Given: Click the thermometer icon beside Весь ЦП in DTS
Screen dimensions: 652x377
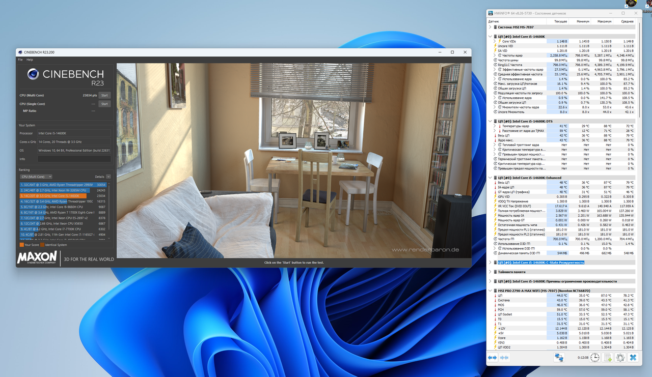Looking at the screenshot, I should (x=495, y=136).
